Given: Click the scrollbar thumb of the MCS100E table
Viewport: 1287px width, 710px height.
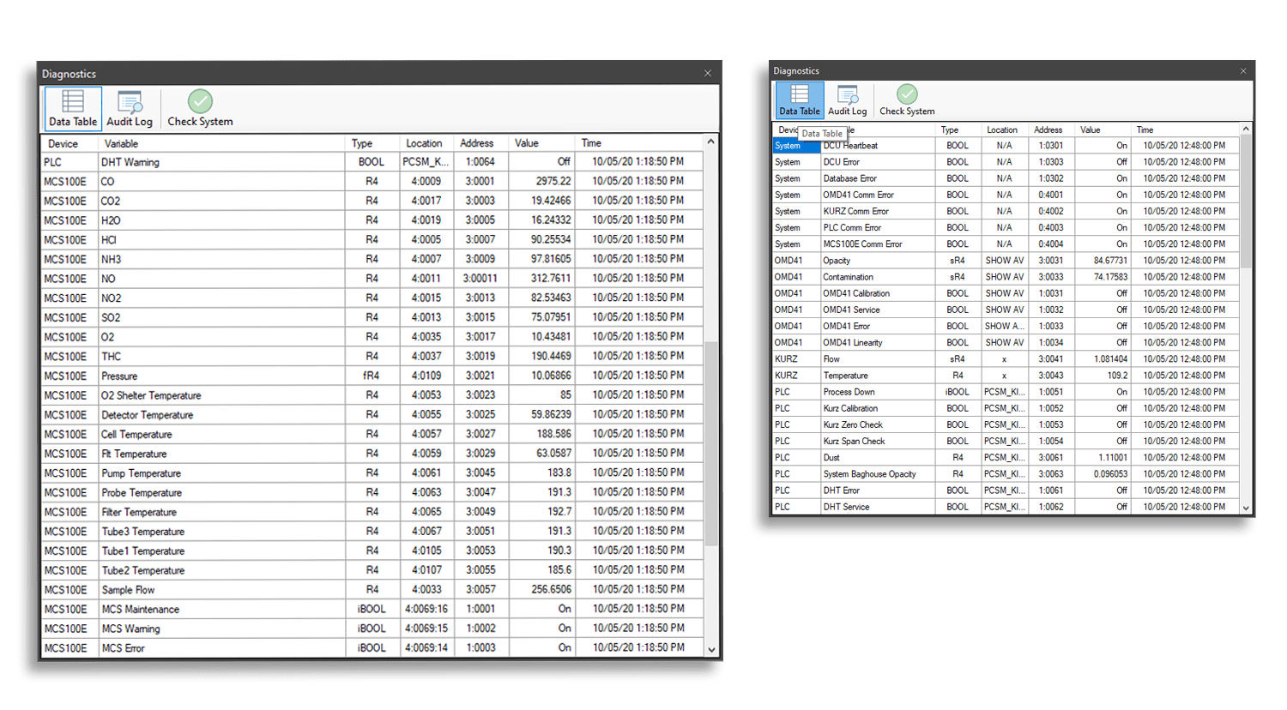Looking at the screenshot, I should click(711, 444).
